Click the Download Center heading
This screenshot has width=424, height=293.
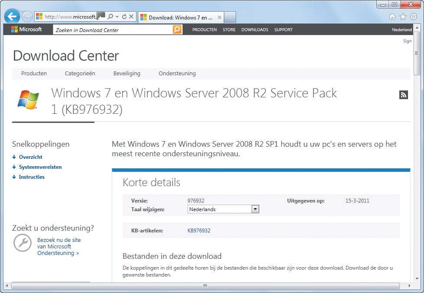[66, 56]
